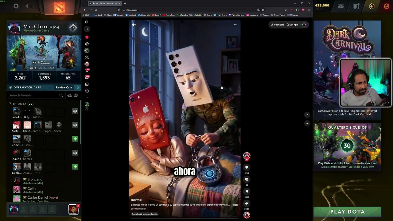The height and width of the screenshot is (221, 393).
Task: Bookmark this page with star icon
Action: point(263,10)
